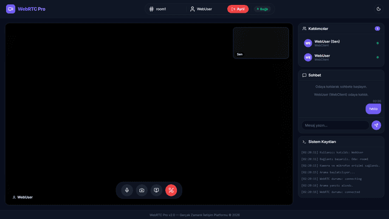The width and height of the screenshot is (389, 219).
Task: Click the participant count badge
Action: (x=377, y=29)
